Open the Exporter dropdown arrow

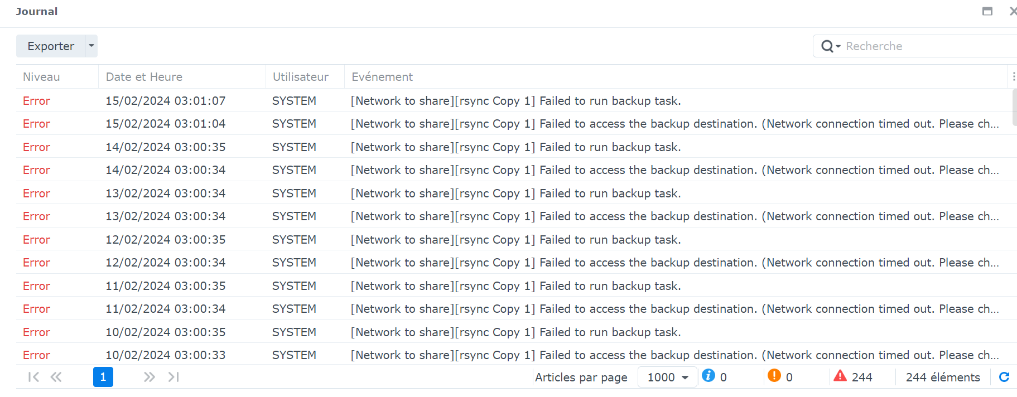point(91,46)
